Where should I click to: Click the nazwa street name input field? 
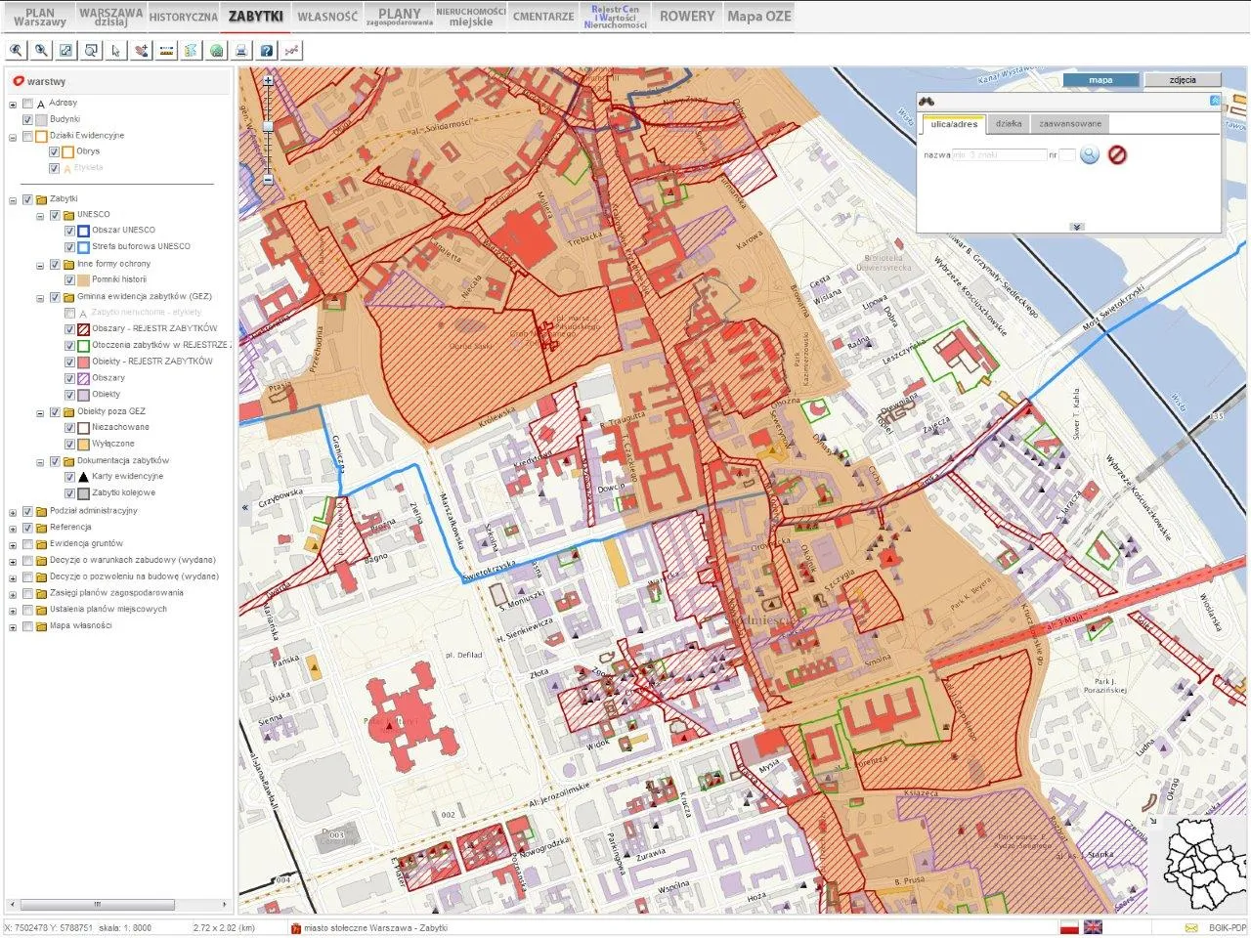click(x=999, y=155)
